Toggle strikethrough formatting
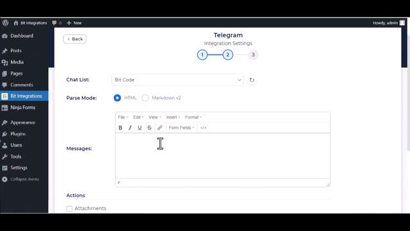 pos(149,128)
